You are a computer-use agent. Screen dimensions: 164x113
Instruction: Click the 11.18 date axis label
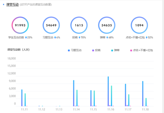(x=145, y=109)
